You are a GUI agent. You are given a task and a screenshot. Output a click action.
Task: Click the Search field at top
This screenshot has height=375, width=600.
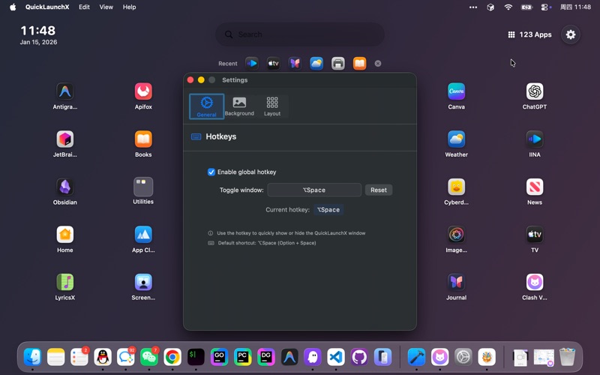coord(300,34)
